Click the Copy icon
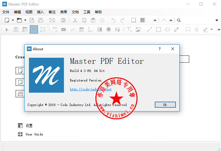Image resolution: width=221 pixels, height=151 pixels. click(x=84, y=20)
